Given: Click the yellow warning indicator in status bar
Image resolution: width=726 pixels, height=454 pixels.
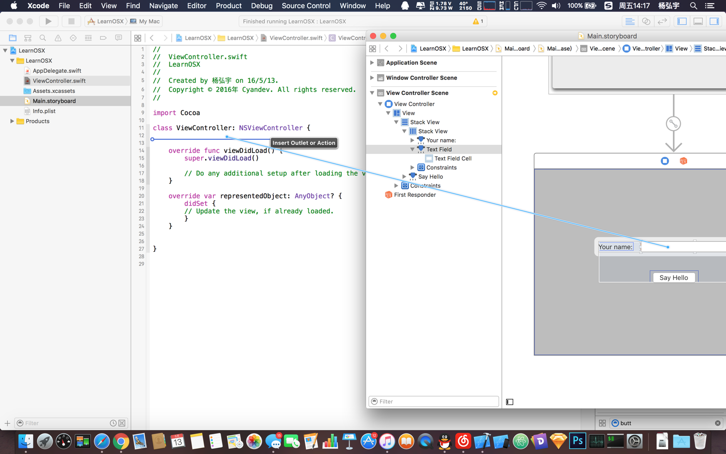Looking at the screenshot, I should click(477, 21).
